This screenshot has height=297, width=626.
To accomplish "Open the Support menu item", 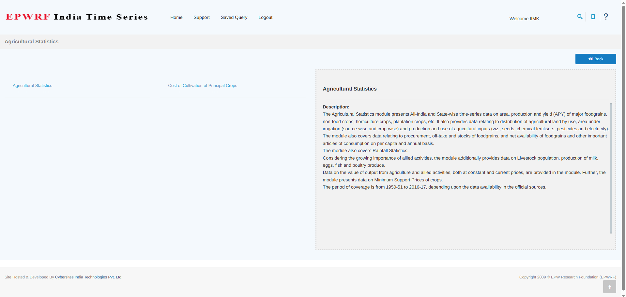I will (x=201, y=18).
